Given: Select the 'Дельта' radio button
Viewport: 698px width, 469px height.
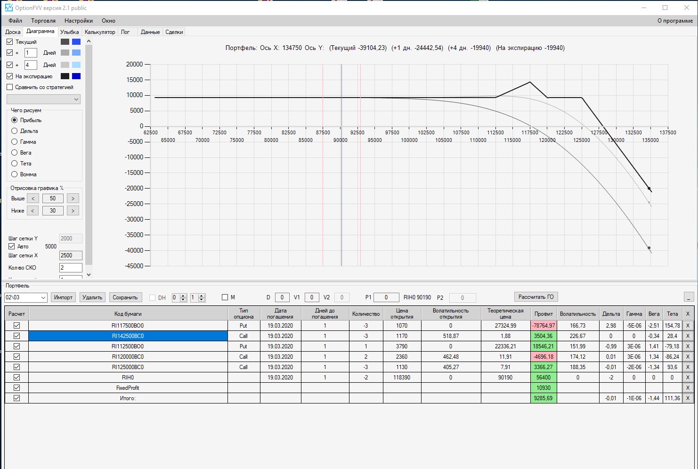Looking at the screenshot, I should tap(15, 131).
